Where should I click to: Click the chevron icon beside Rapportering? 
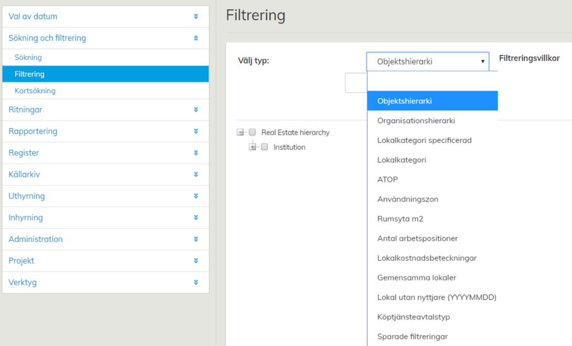tap(196, 132)
